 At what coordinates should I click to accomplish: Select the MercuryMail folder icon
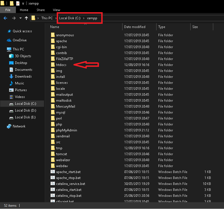[x=53, y=106]
